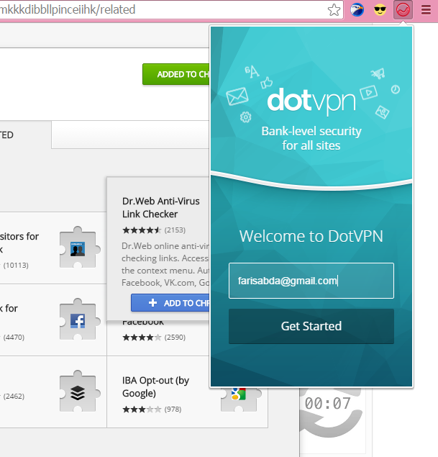
Task: Open the eagle extension icon in toolbar
Action: (357, 10)
